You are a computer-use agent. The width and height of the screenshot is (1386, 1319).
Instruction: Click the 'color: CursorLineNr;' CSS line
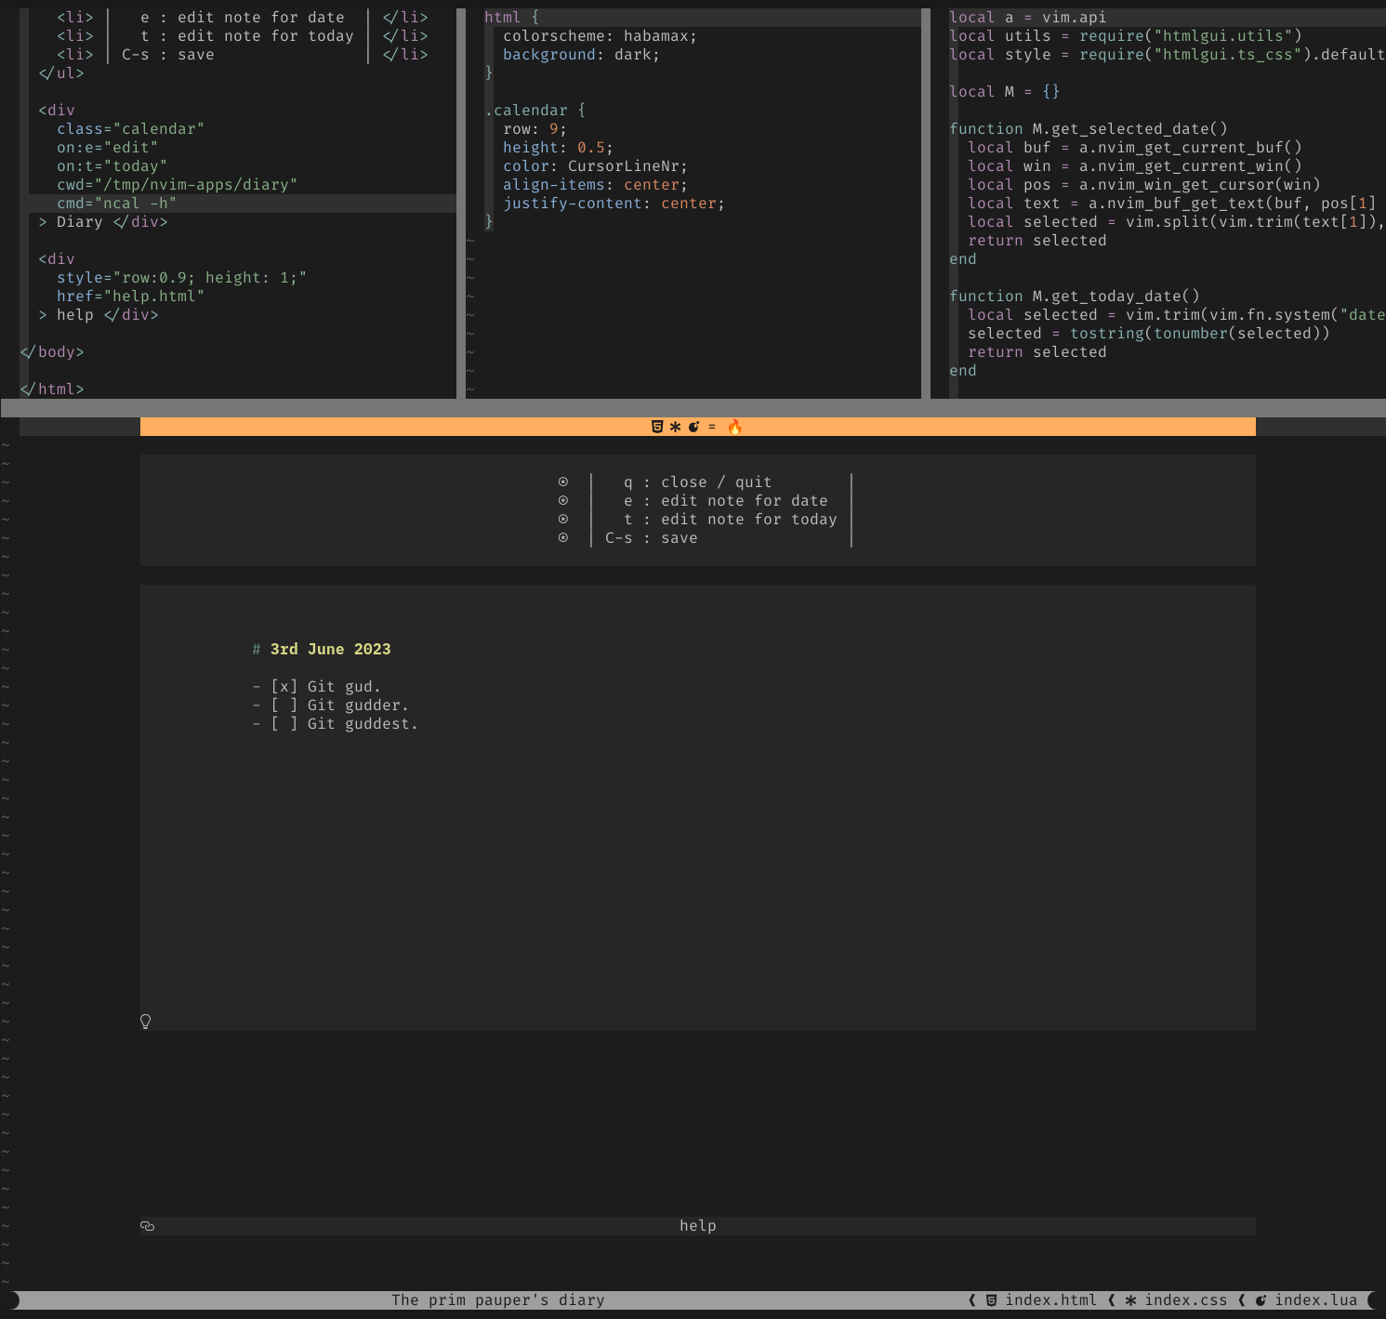click(596, 166)
